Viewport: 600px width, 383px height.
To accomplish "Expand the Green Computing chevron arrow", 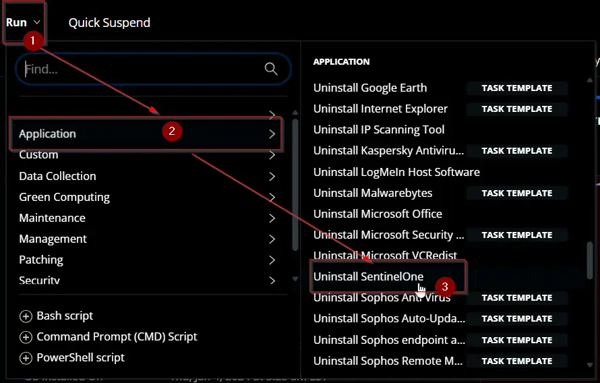I will tap(272, 197).
